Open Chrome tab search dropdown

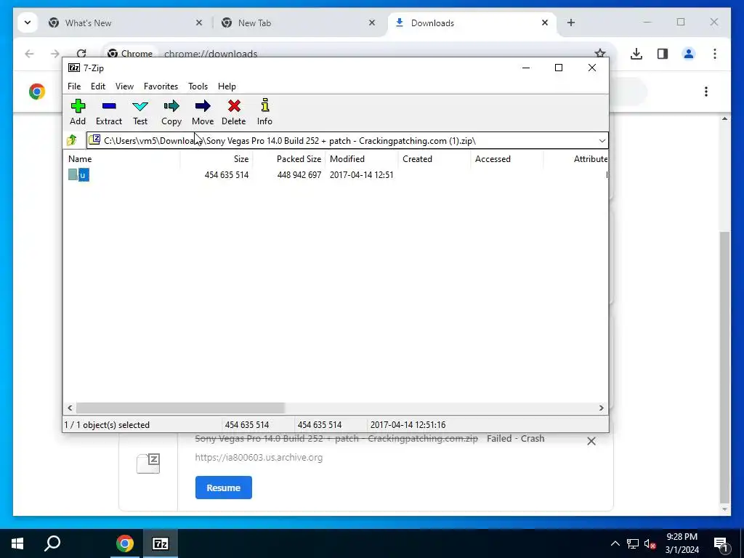pyautogui.click(x=28, y=23)
